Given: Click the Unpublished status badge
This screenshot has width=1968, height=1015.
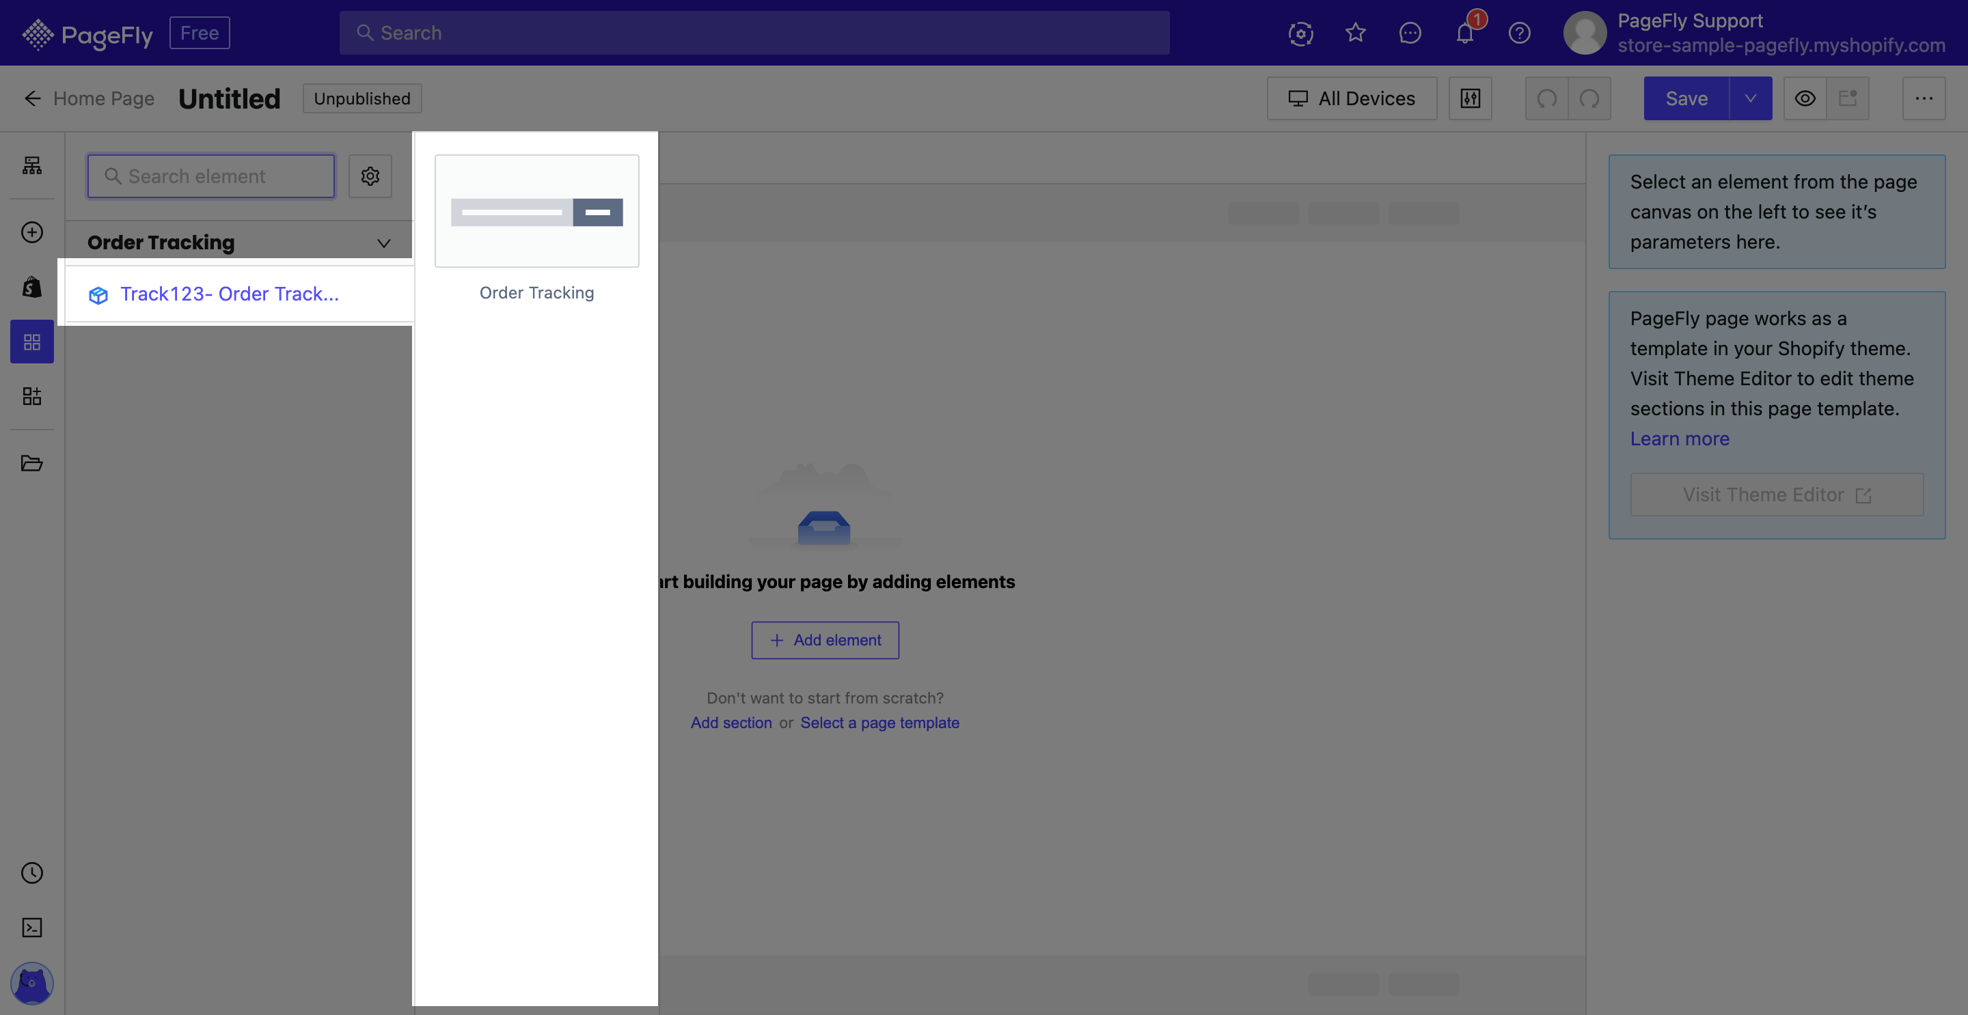Looking at the screenshot, I should pyautogui.click(x=362, y=98).
